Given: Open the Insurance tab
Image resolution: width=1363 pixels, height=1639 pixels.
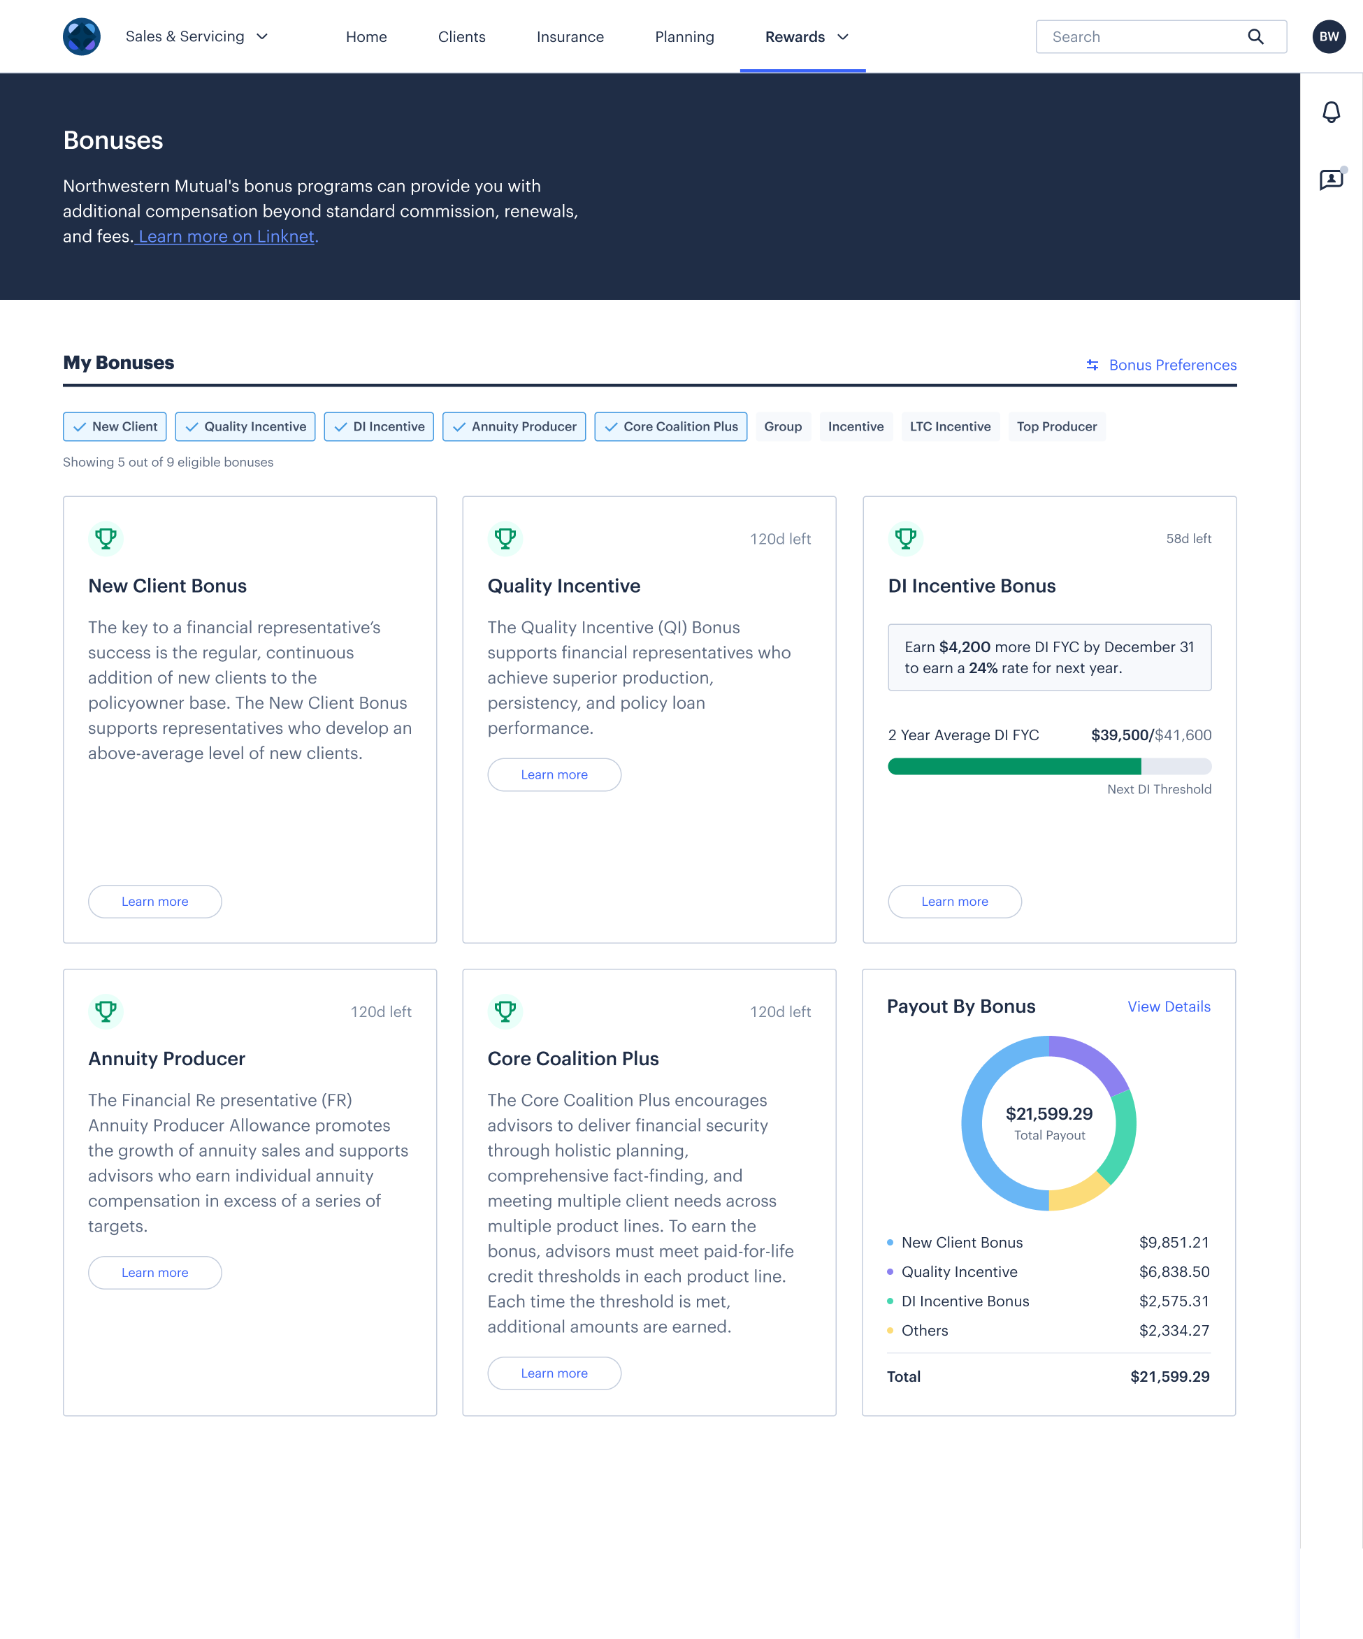Looking at the screenshot, I should (x=570, y=36).
